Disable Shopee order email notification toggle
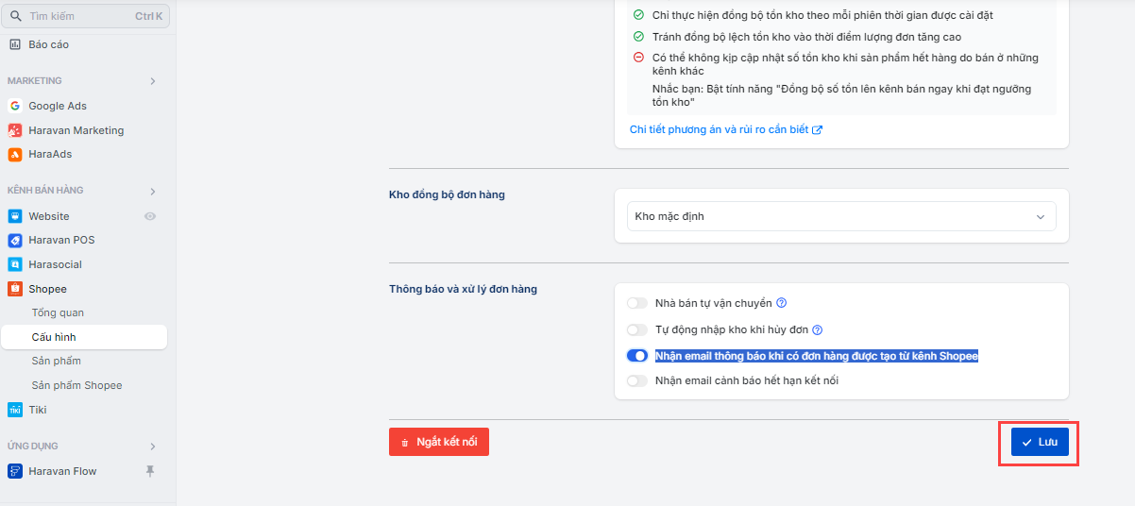1135x506 pixels. click(x=637, y=356)
